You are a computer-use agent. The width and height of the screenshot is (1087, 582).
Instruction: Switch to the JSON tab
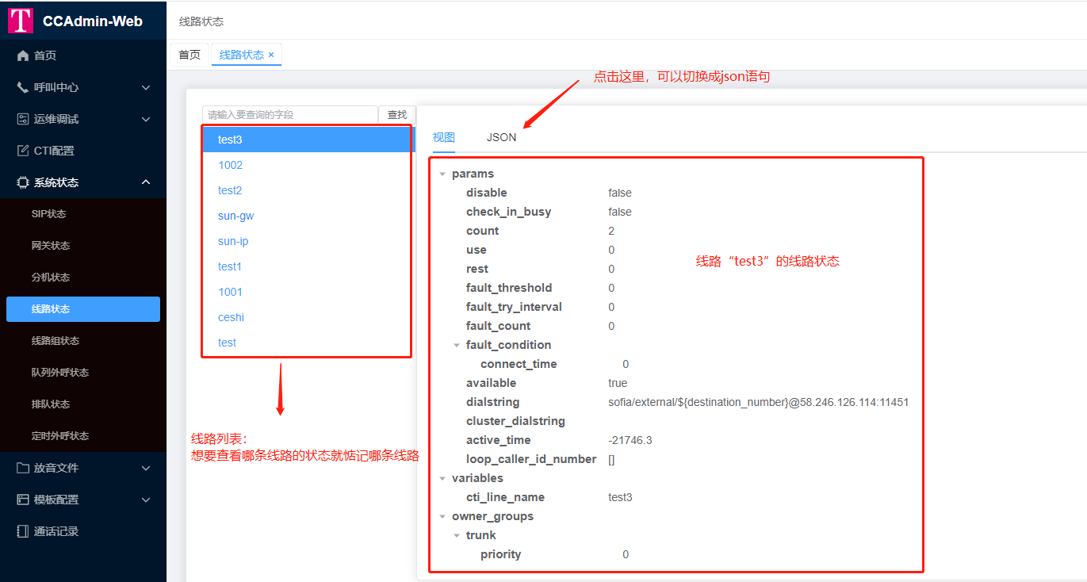501,137
